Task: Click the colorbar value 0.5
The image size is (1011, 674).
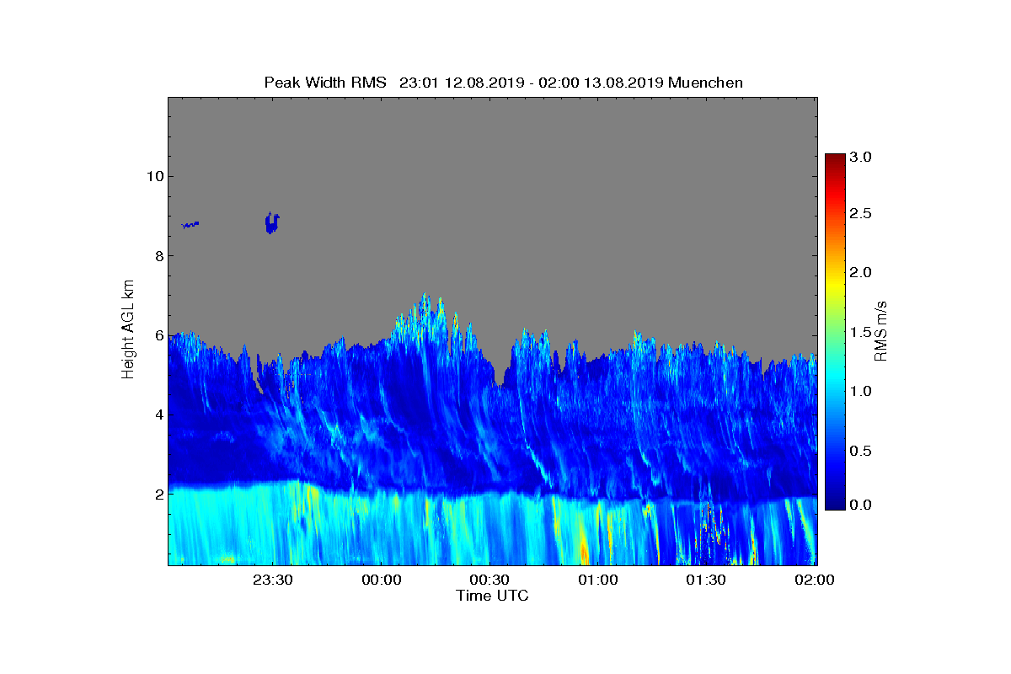Action: [860, 451]
